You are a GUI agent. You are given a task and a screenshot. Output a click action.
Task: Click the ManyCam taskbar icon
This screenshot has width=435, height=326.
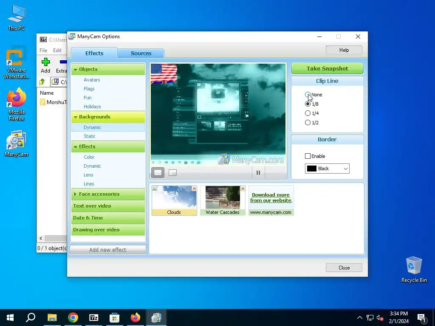tap(156, 318)
